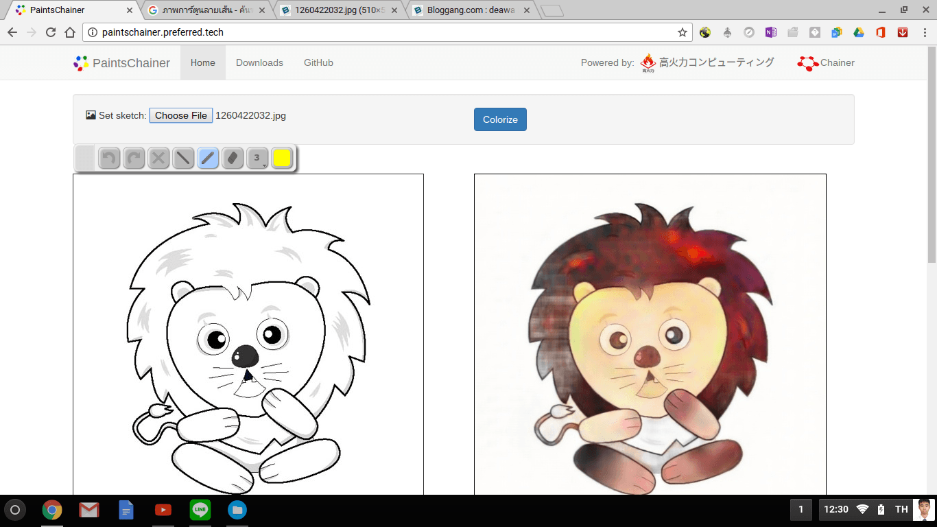Viewport: 937px width, 527px height.
Task: Click the globe extension icon
Action: pyautogui.click(x=705, y=32)
